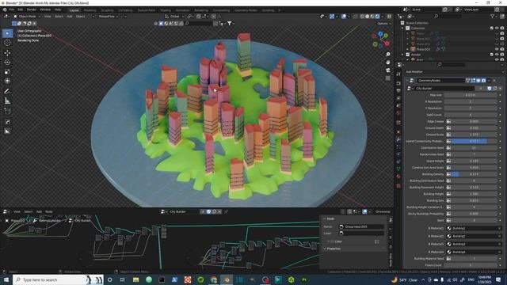Open the Object Mode dropdown
The height and width of the screenshot is (285, 507).
tap(27, 16)
